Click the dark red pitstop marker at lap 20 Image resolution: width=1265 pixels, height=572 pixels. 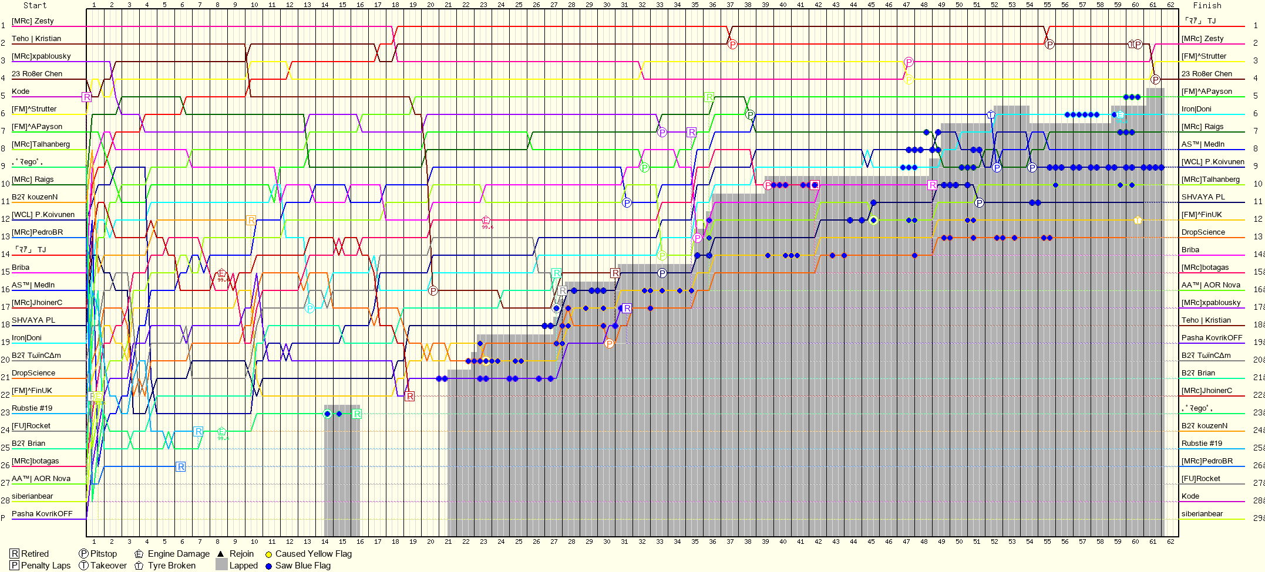pos(433,290)
